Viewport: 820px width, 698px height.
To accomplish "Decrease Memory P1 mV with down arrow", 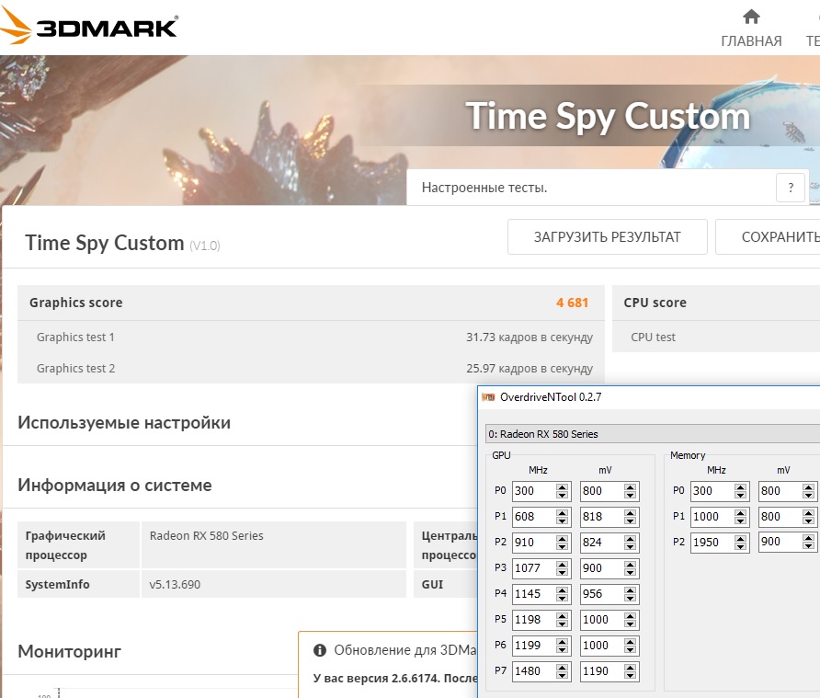I will coord(808,521).
